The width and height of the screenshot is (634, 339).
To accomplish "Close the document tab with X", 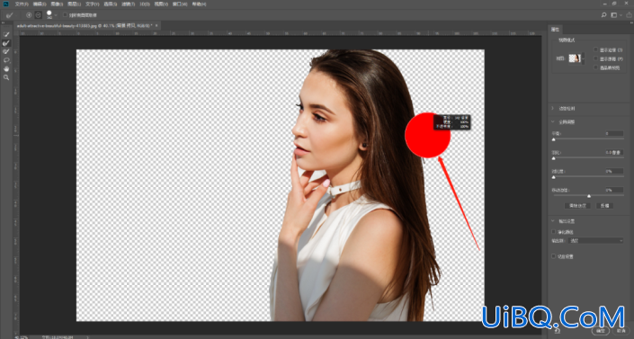I will 156,25.
